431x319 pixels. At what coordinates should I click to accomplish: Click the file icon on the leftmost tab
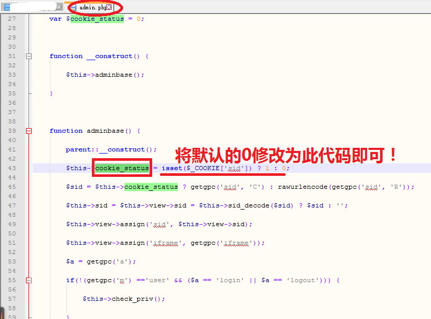pos(6,7)
